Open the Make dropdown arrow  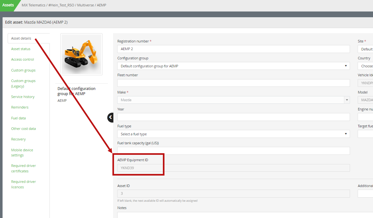(x=347, y=100)
